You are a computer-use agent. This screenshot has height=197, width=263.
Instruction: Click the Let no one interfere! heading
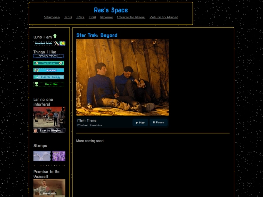pyautogui.click(x=43, y=102)
